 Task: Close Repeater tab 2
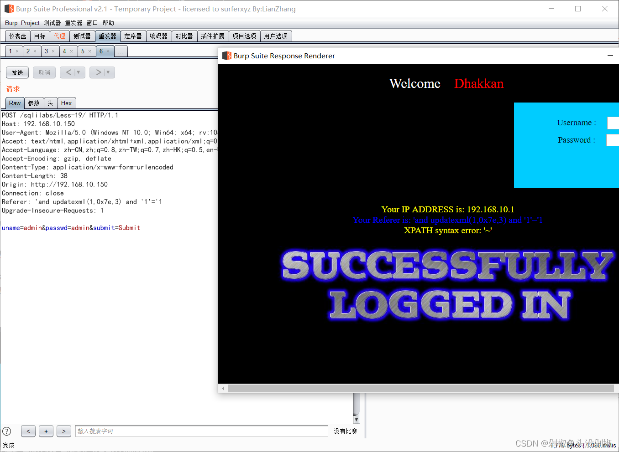(x=35, y=51)
